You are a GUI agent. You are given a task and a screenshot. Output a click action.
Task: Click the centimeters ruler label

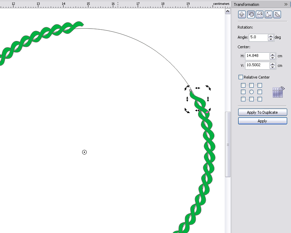point(221,4)
